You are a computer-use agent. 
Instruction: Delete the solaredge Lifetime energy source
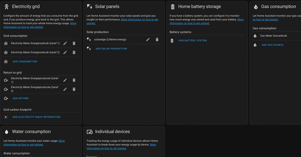click(157, 39)
